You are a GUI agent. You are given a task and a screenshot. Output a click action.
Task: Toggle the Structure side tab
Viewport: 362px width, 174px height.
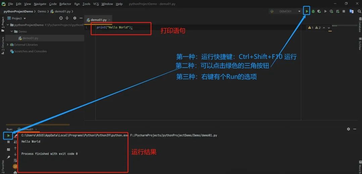(3, 45)
